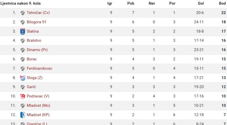Click the Mladost (KP) blue crest
The image size is (227, 125).
tap(23, 115)
